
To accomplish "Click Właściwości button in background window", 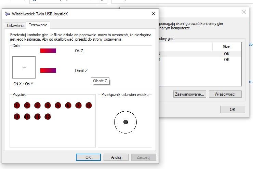I will coord(225,94).
